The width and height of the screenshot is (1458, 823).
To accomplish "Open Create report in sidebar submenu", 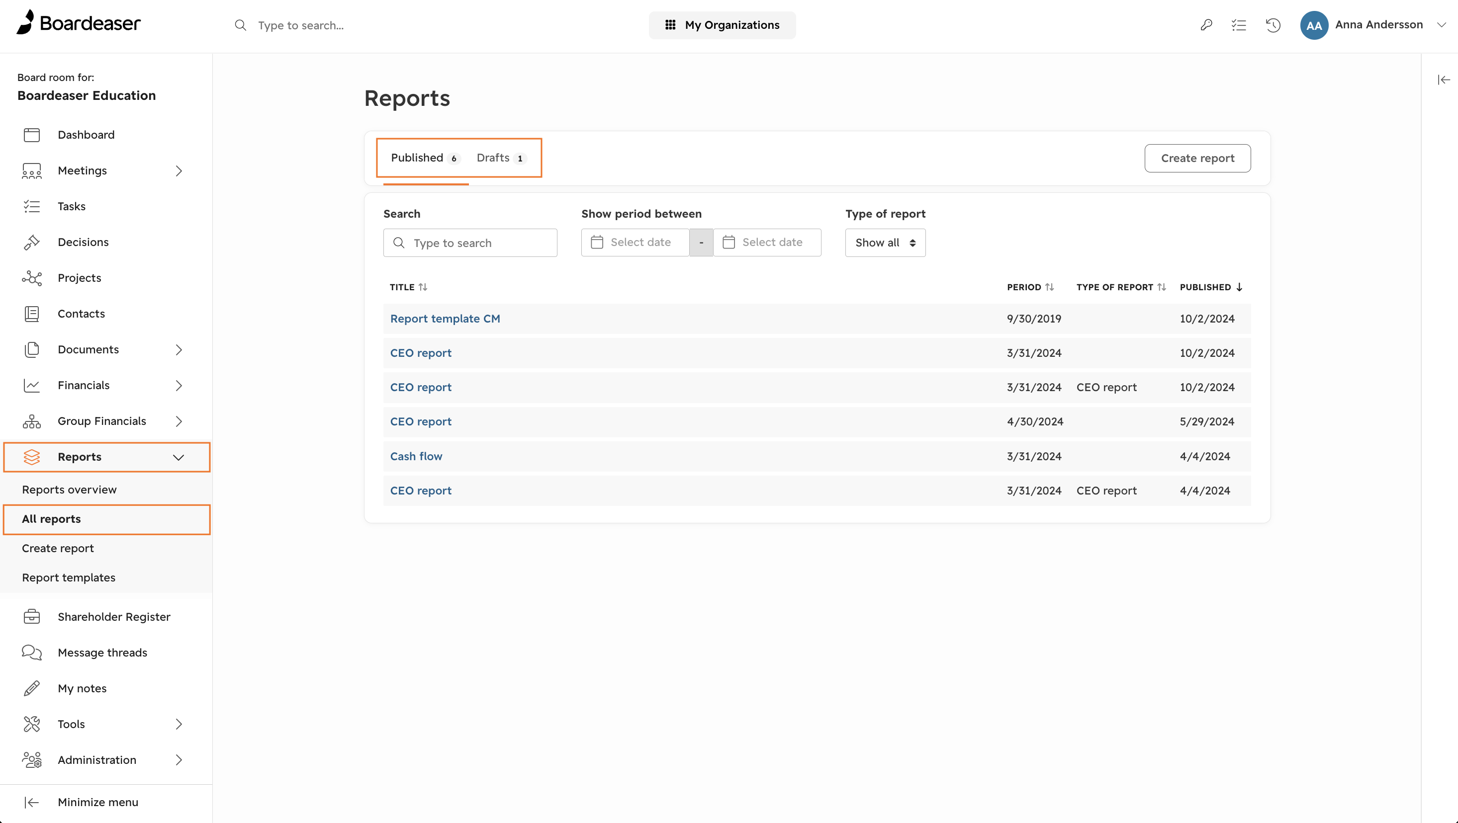I will (58, 548).
